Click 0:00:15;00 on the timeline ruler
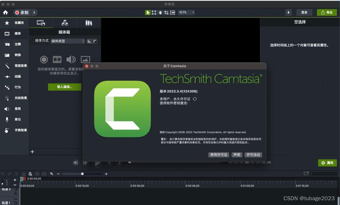Screen dimensions: 340x205 point(82,186)
